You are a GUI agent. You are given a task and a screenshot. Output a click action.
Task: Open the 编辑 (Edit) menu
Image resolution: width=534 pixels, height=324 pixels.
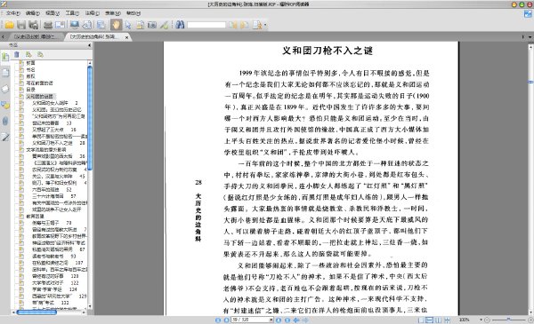point(32,13)
